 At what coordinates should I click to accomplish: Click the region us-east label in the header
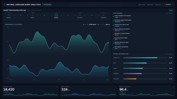pos(142,5)
